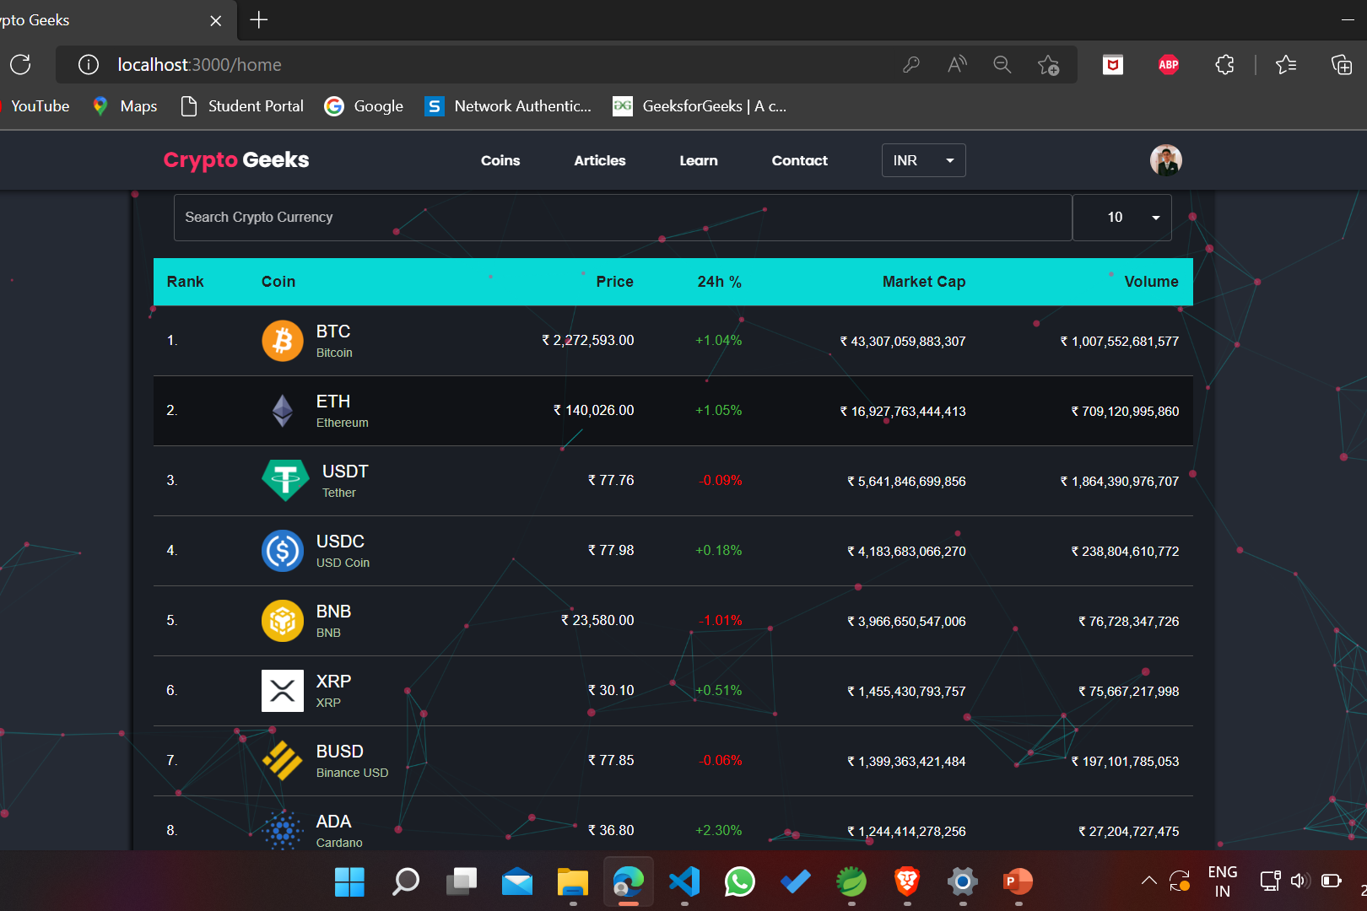Open the Windows Start menu
This screenshot has width=1367, height=911.
point(349,882)
